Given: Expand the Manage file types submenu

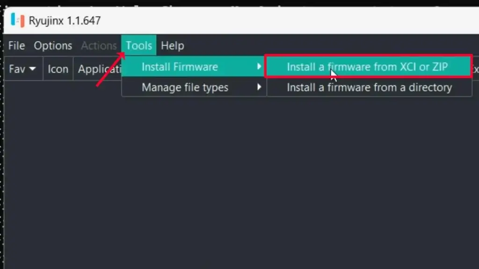Looking at the screenshot, I should [194, 87].
